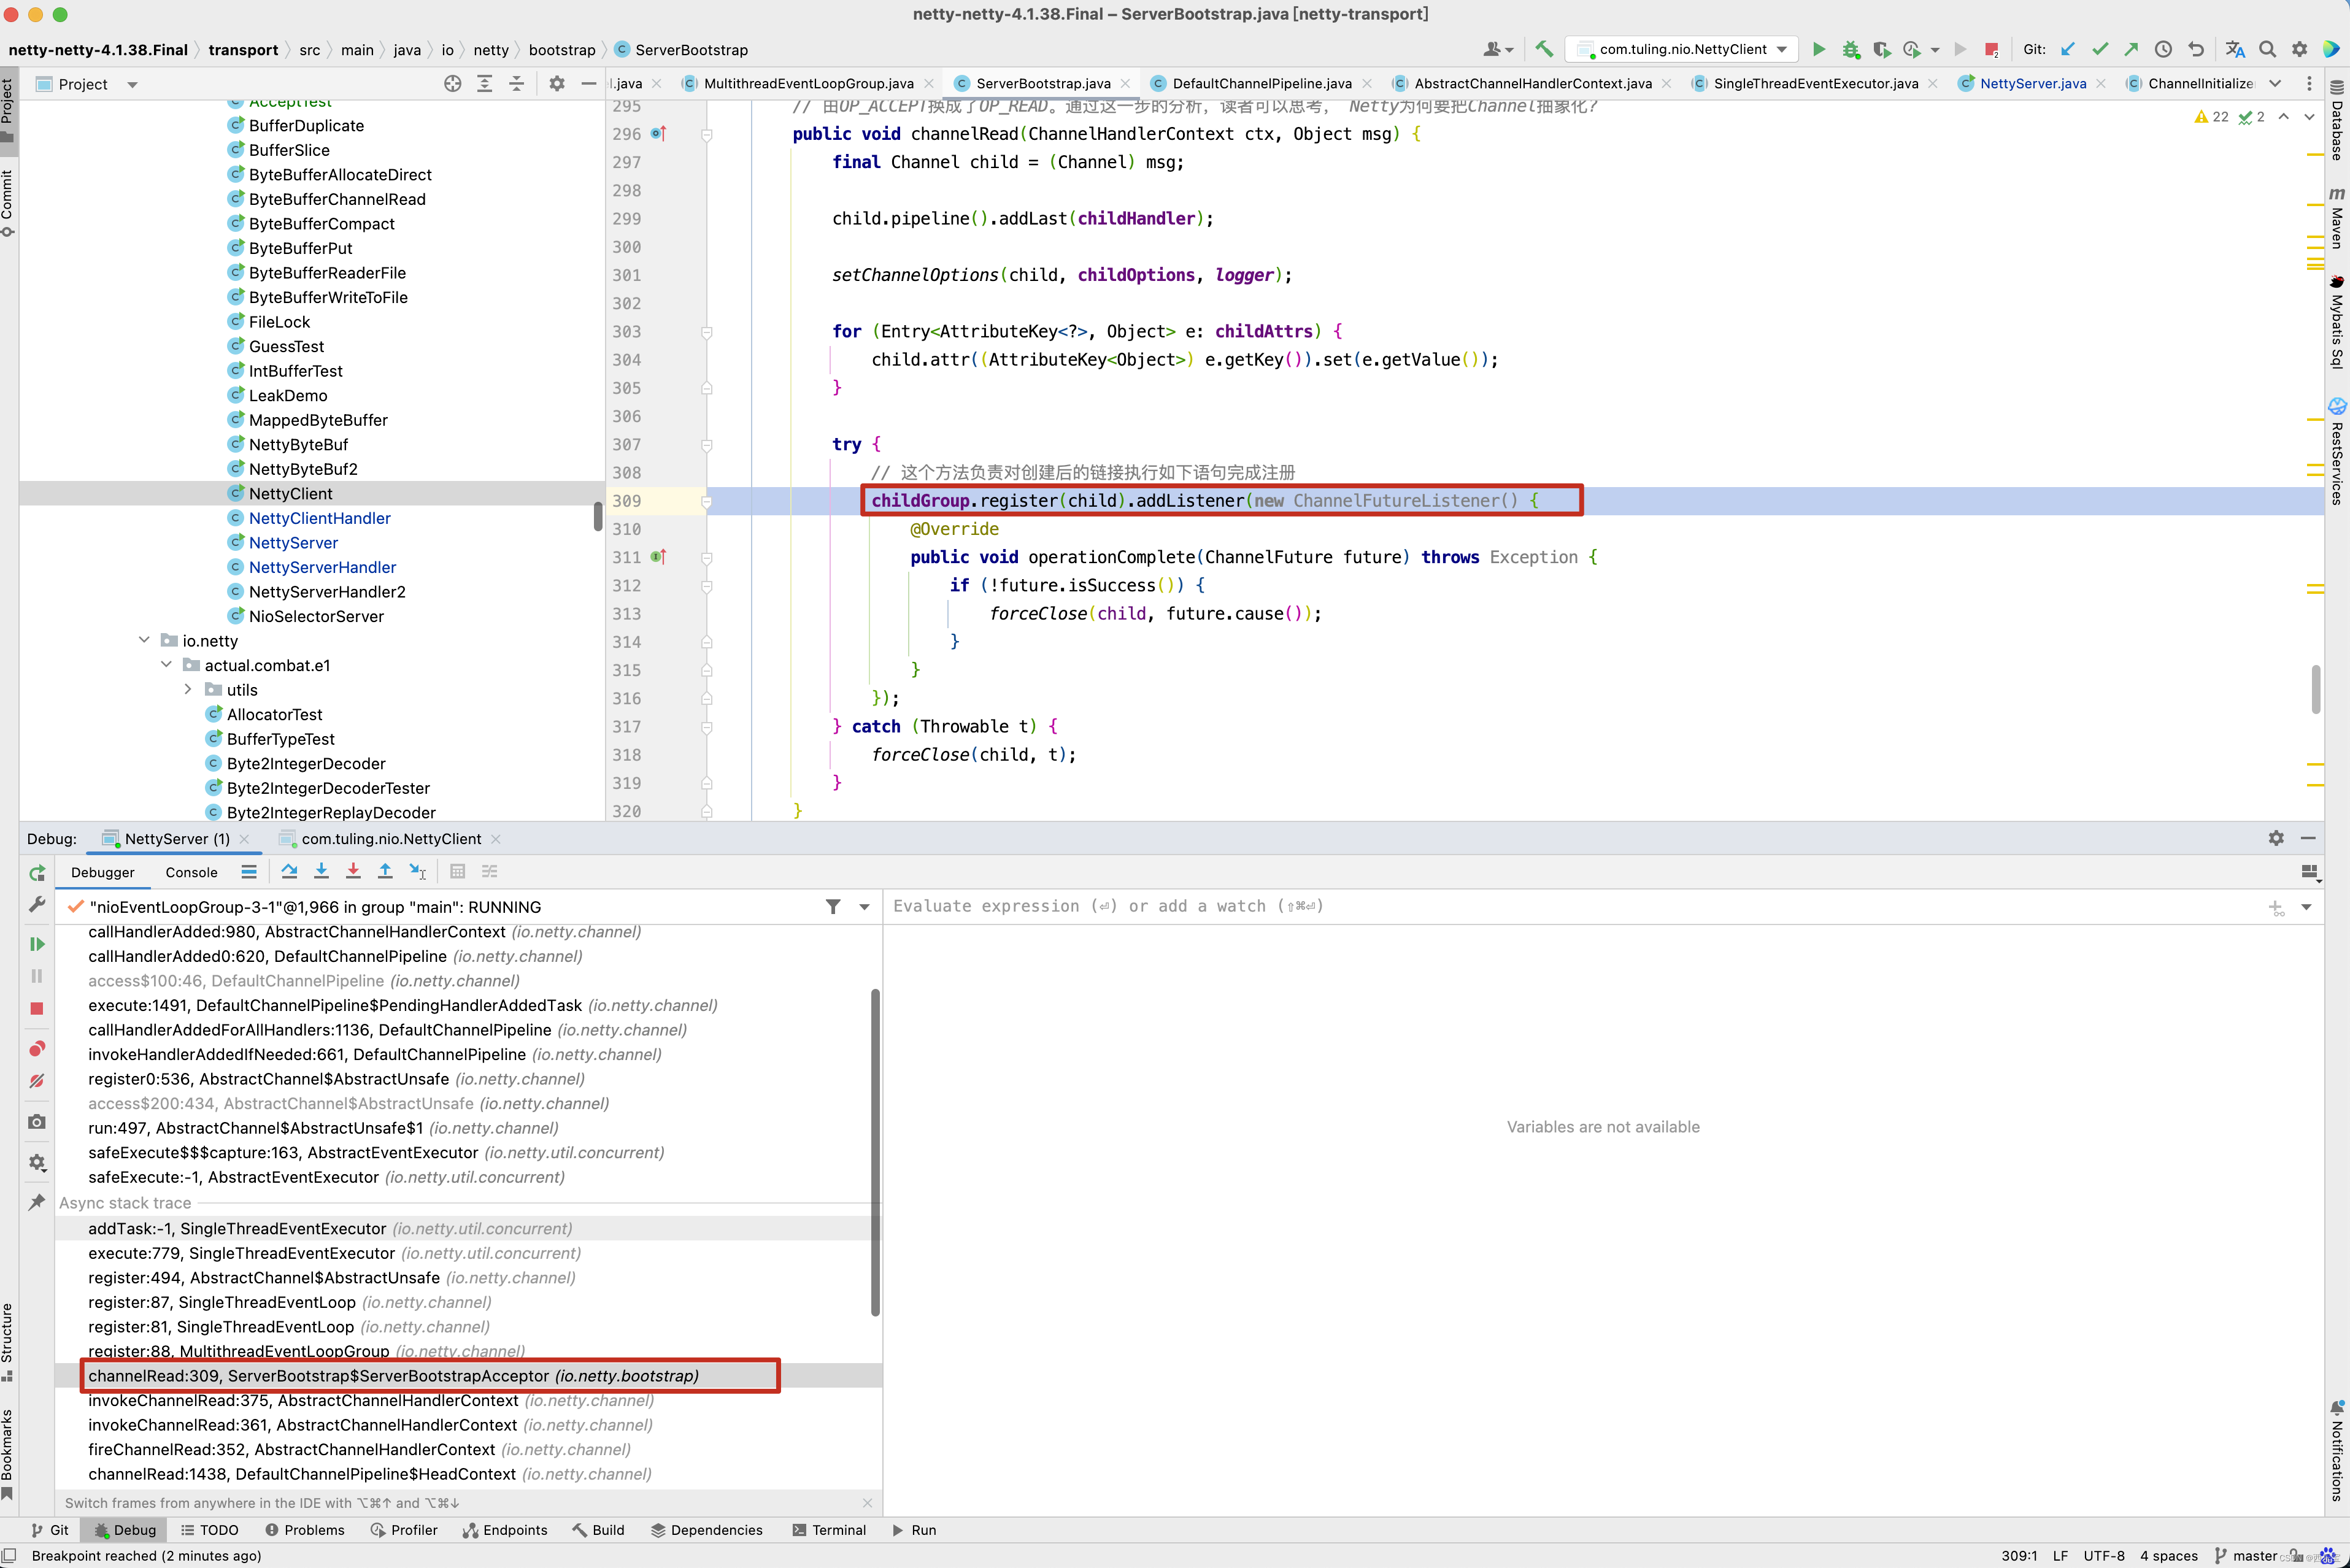Rerun NettyServer with the debug rerun icon
The width and height of the screenshot is (2350, 1568).
[37, 873]
